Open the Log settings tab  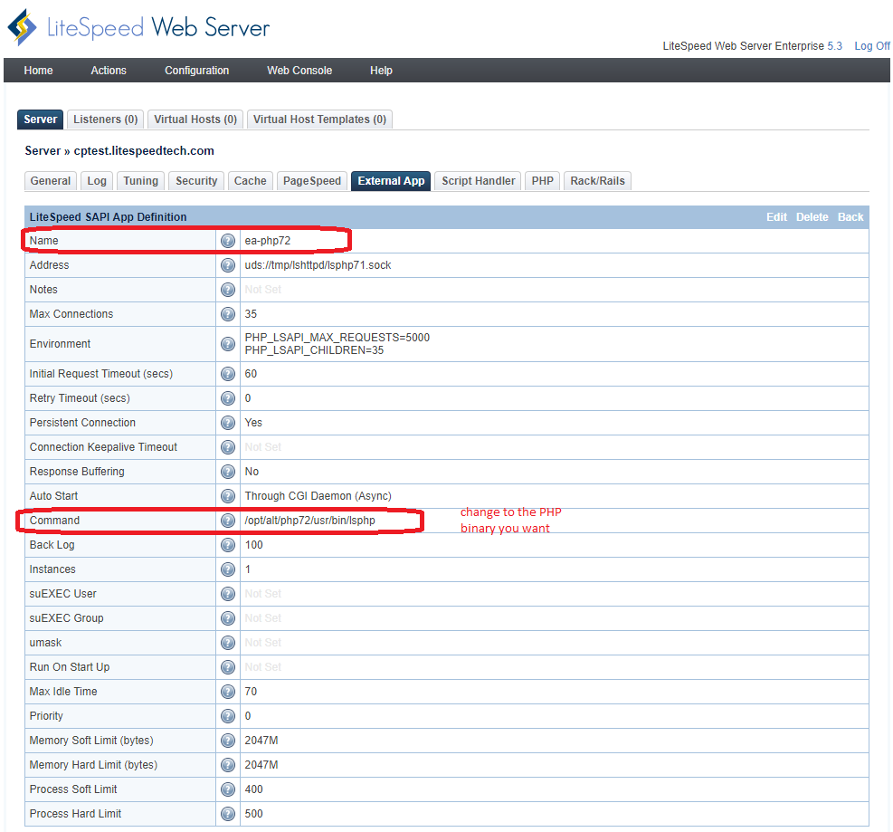[97, 181]
